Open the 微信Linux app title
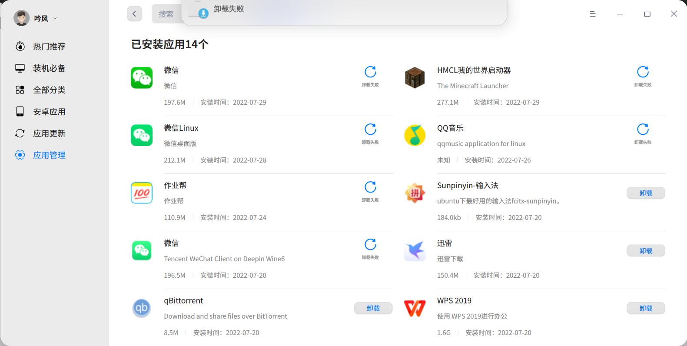Viewport: 687px width, 346px height. pyautogui.click(x=181, y=128)
